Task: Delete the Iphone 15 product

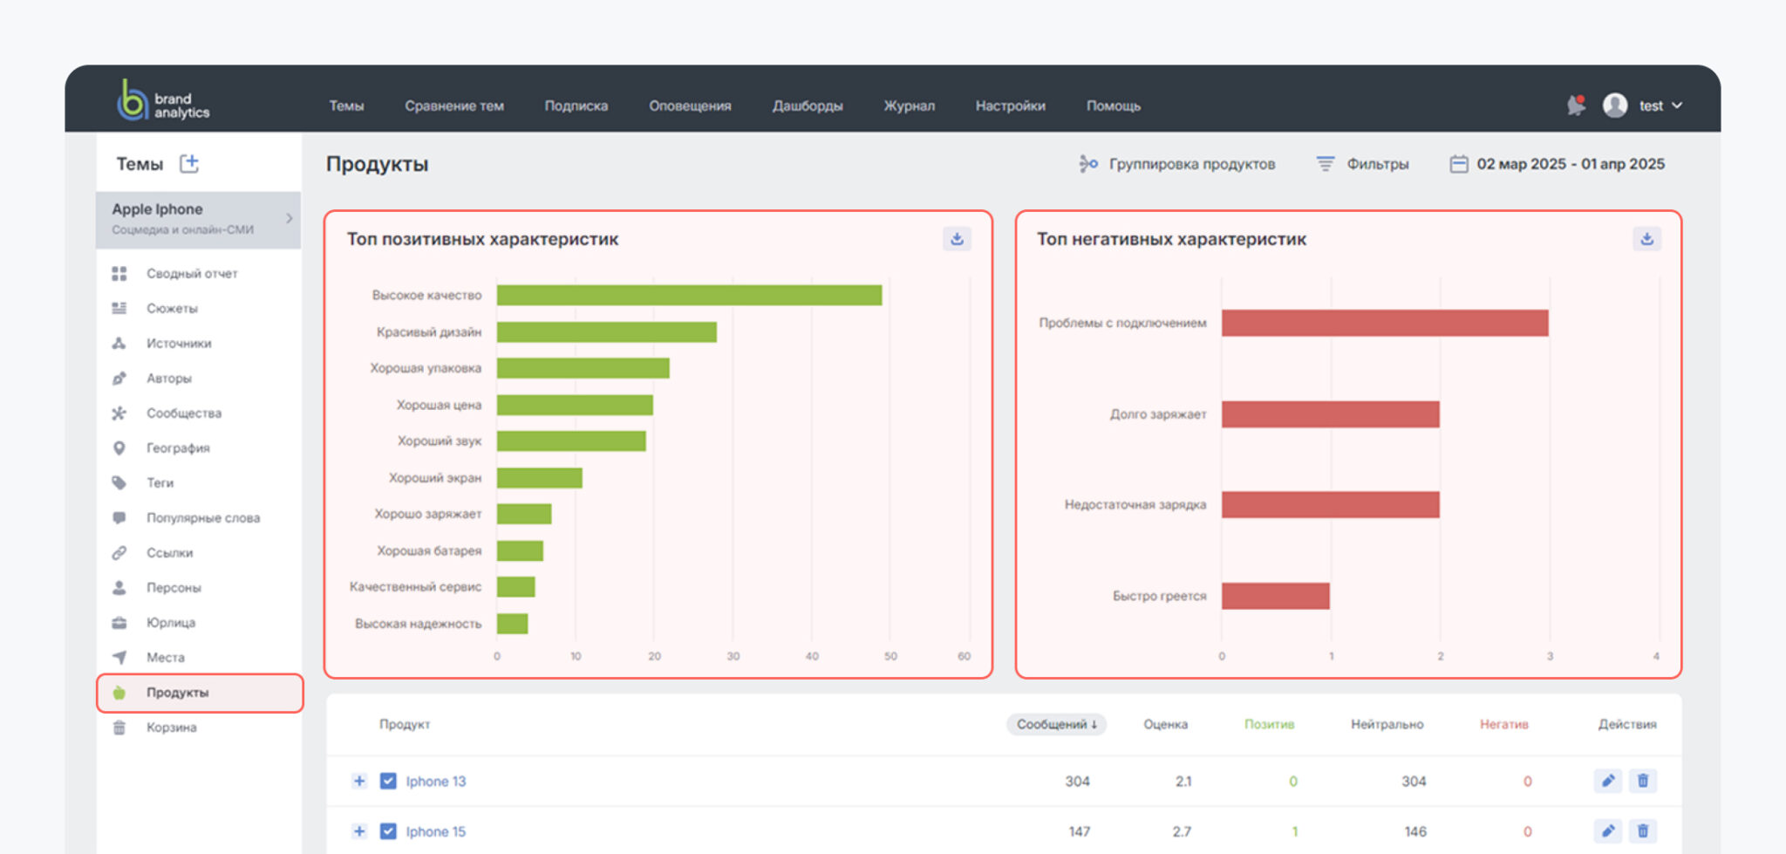Action: coord(1643,831)
